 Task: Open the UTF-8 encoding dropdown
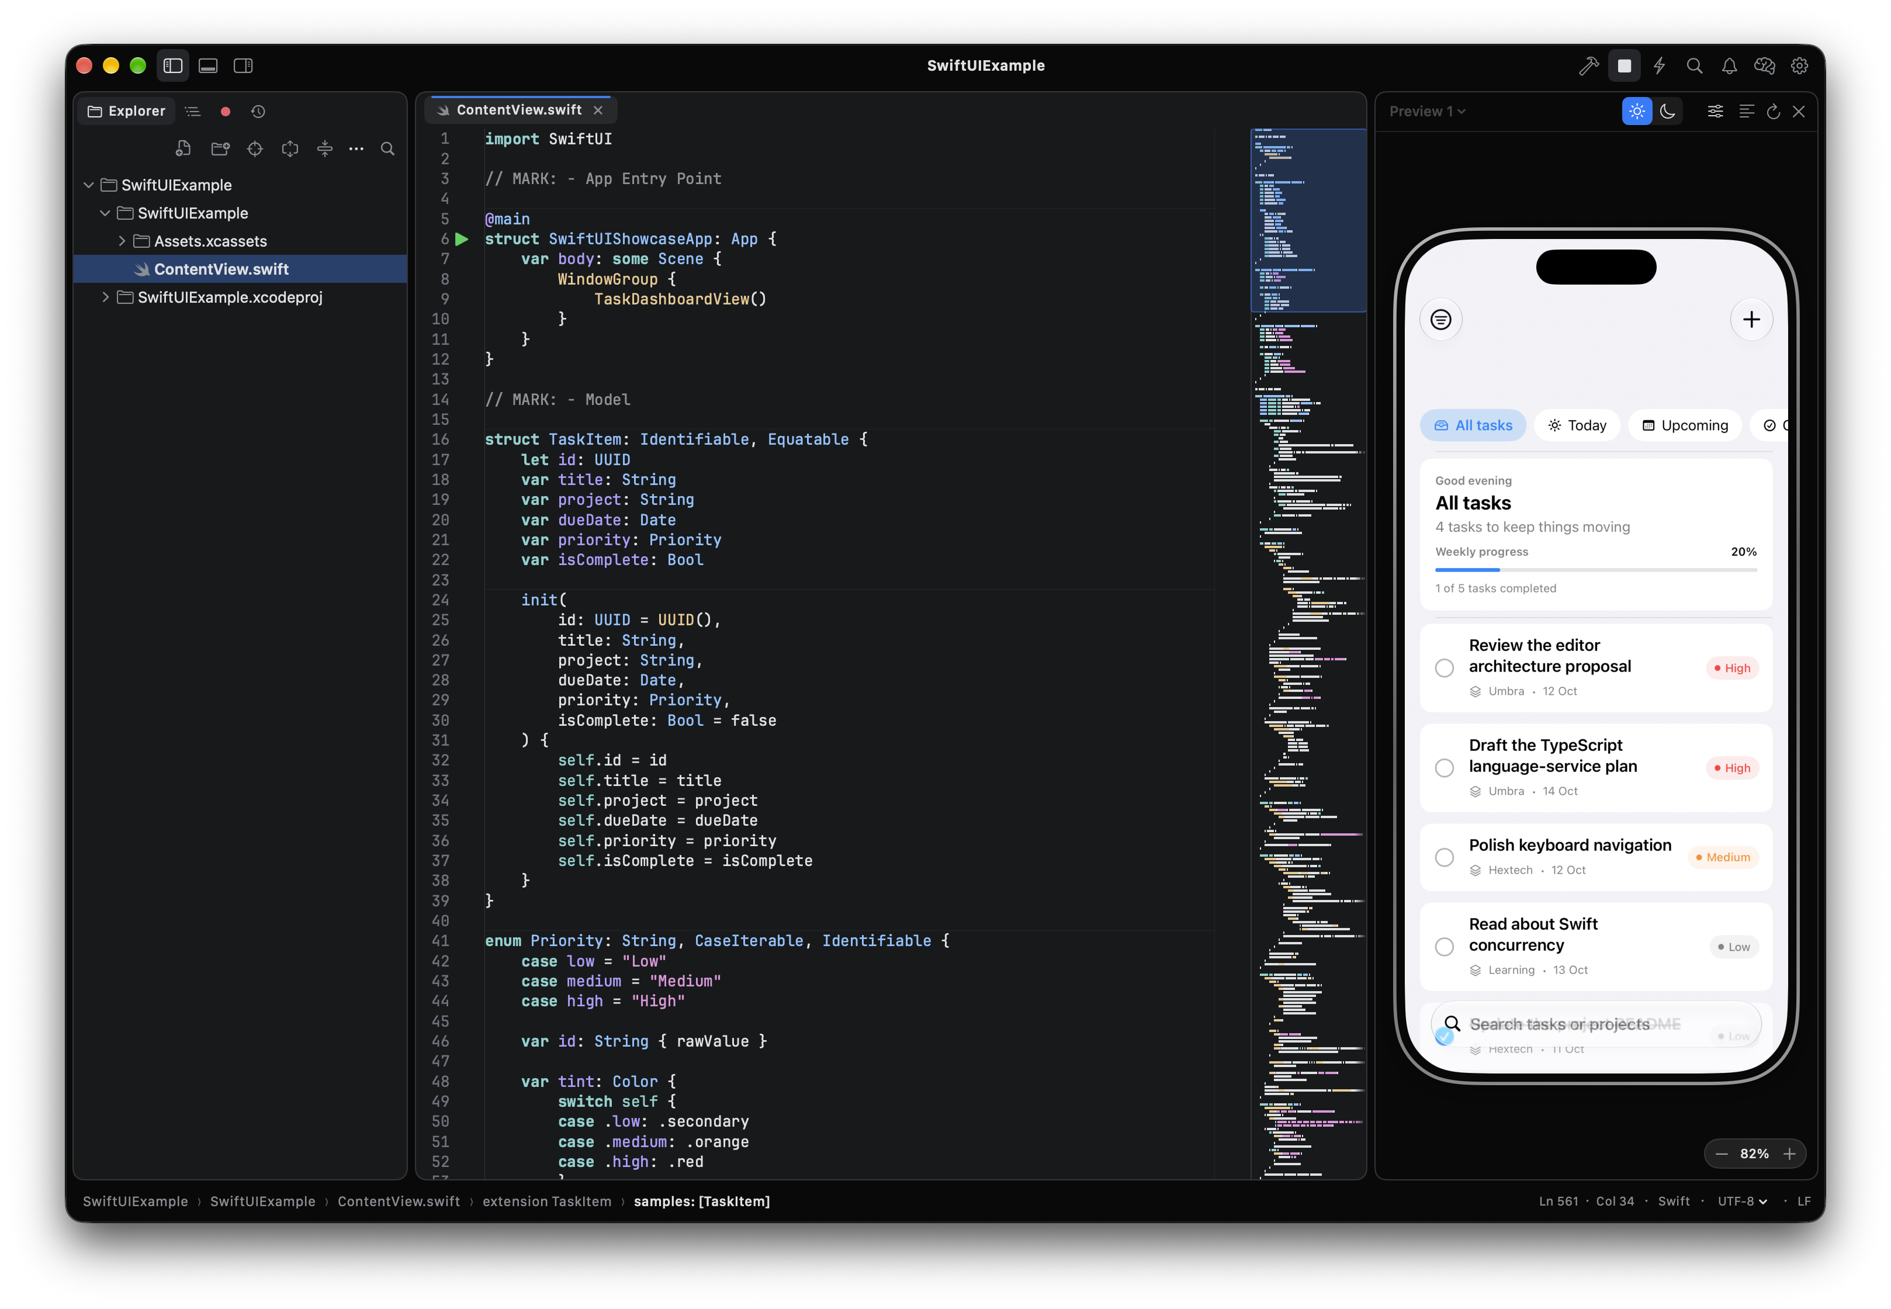(1742, 1201)
